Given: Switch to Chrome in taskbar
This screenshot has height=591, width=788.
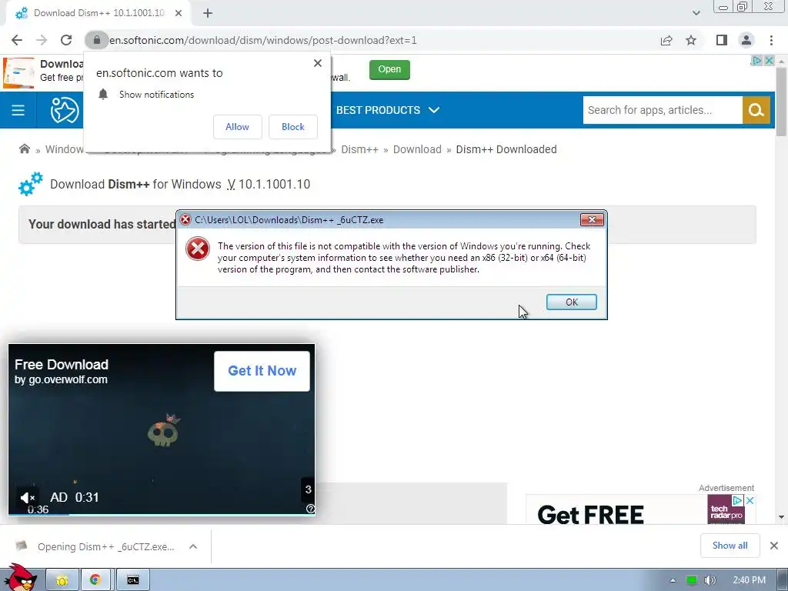Looking at the screenshot, I should coord(95,580).
